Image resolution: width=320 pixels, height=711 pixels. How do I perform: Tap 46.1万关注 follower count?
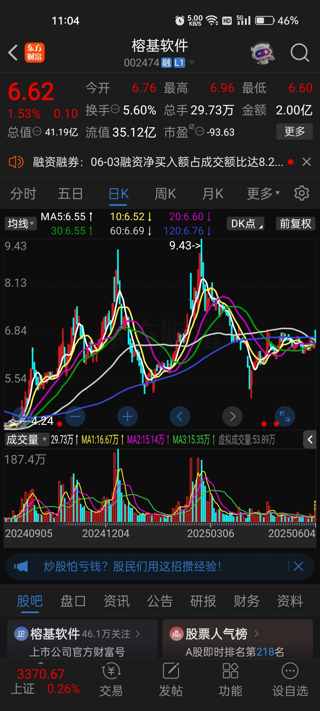(x=106, y=634)
